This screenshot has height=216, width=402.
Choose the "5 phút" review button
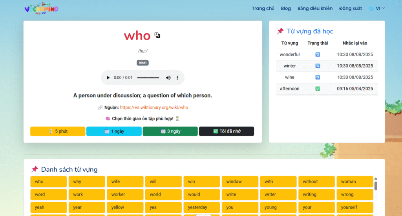click(x=58, y=131)
